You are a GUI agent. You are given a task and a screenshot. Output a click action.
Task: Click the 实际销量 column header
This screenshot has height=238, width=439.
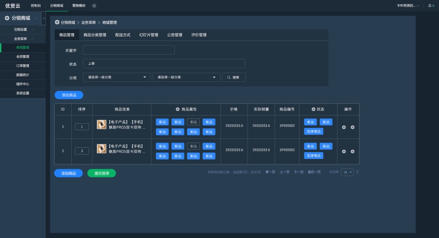[x=261, y=109]
